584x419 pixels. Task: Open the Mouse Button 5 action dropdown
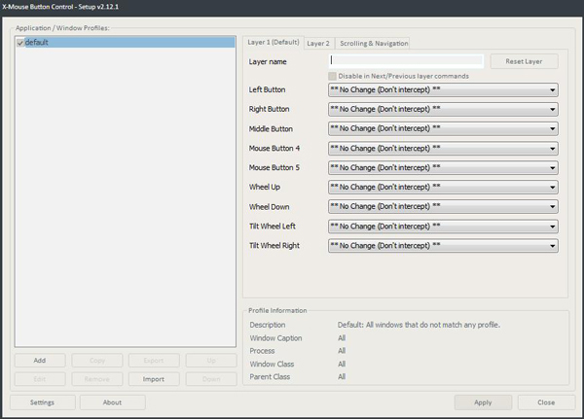pyautogui.click(x=443, y=168)
